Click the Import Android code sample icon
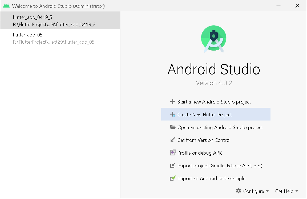 coord(173,178)
